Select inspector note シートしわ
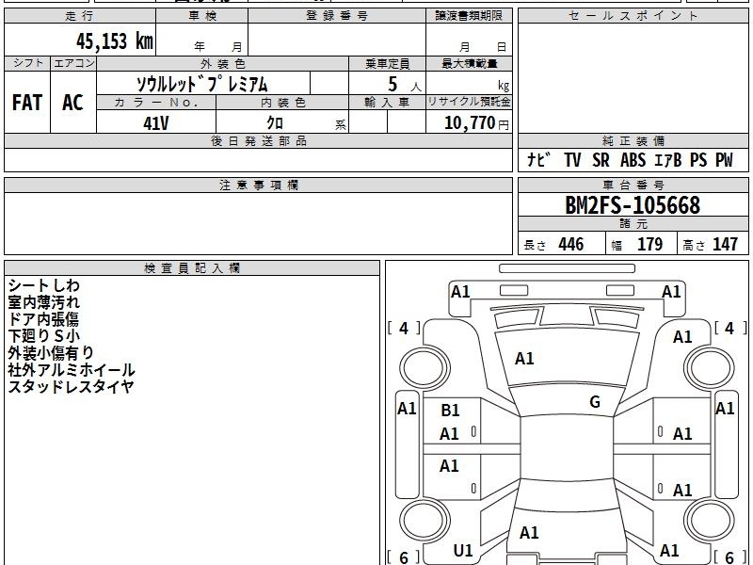Image resolution: width=753 pixels, height=565 pixels. tap(43, 285)
